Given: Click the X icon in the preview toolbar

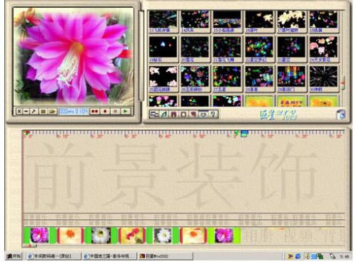Looking at the screenshot, I should click(x=19, y=111).
